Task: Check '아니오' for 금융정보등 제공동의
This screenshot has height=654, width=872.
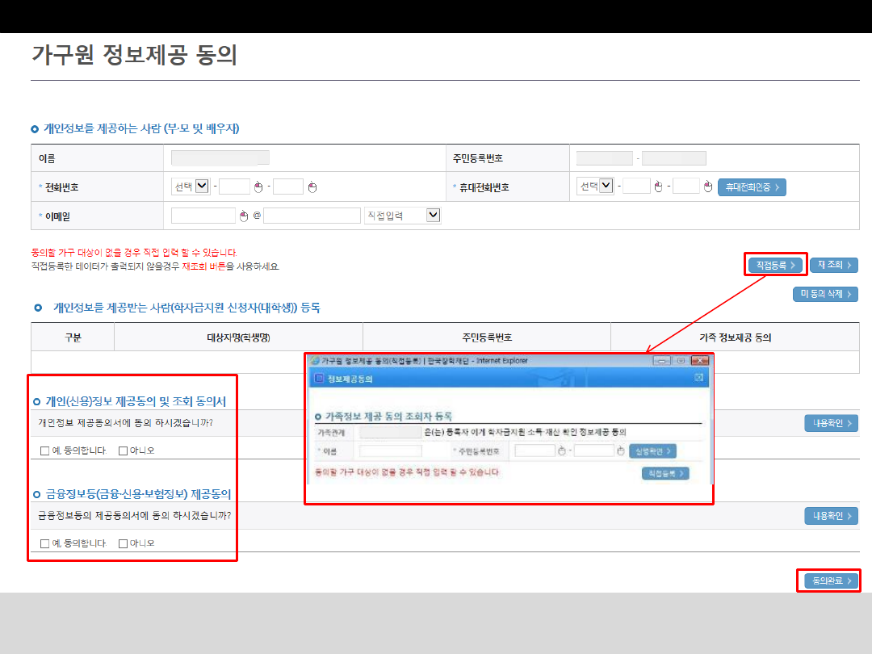Action: (x=124, y=543)
